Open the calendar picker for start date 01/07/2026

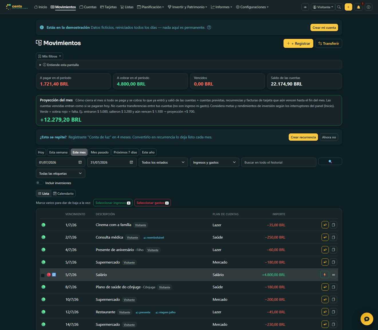click(80, 162)
